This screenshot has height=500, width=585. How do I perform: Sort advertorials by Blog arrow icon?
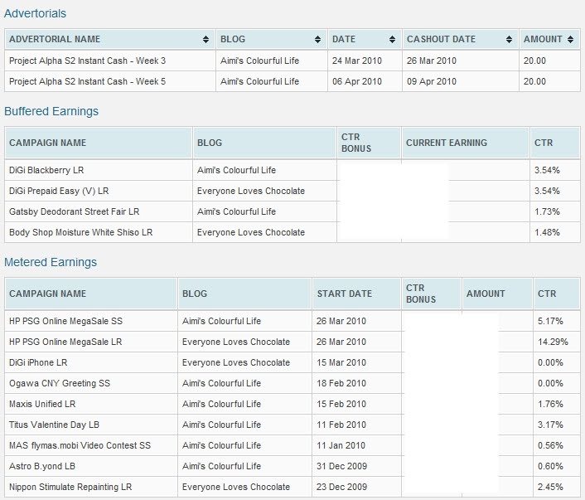317,39
